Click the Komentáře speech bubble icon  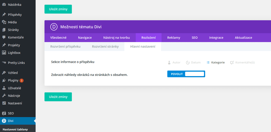(4, 37)
